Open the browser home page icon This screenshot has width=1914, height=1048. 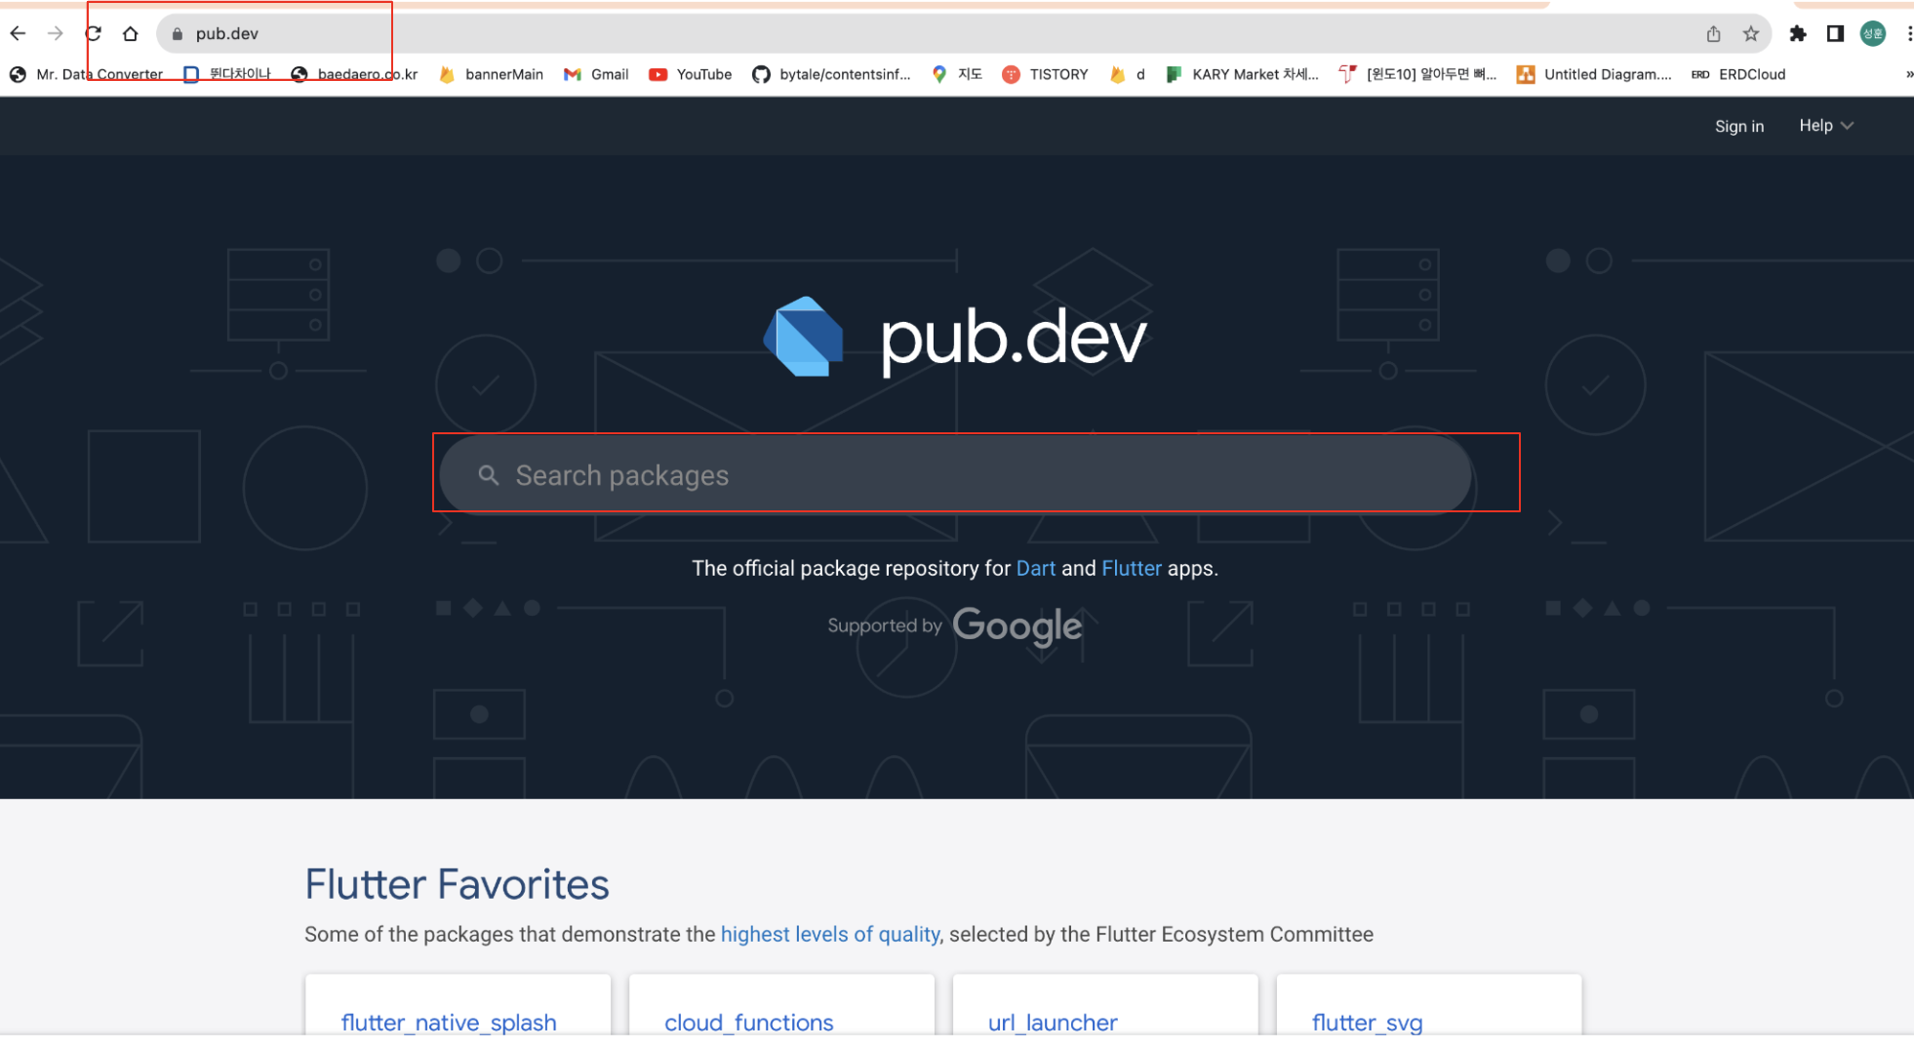pos(131,33)
